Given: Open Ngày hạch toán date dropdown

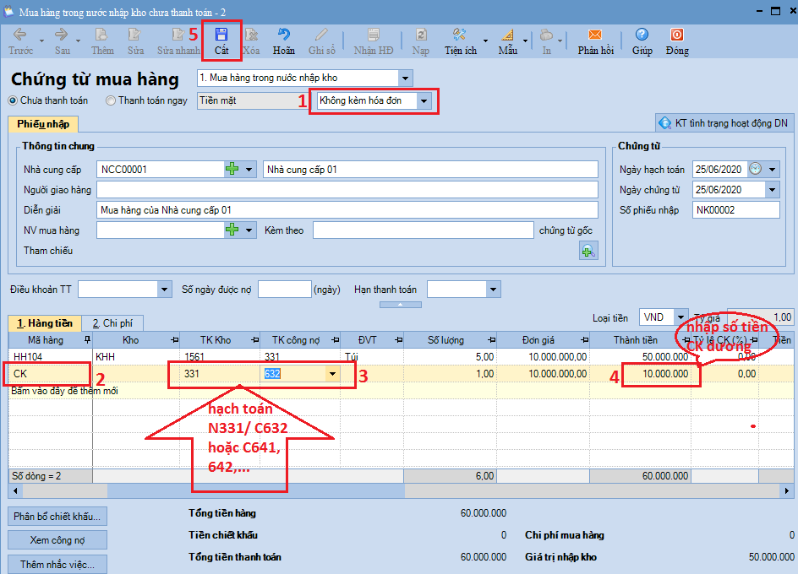Looking at the screenshot, I should coord(772,170).
